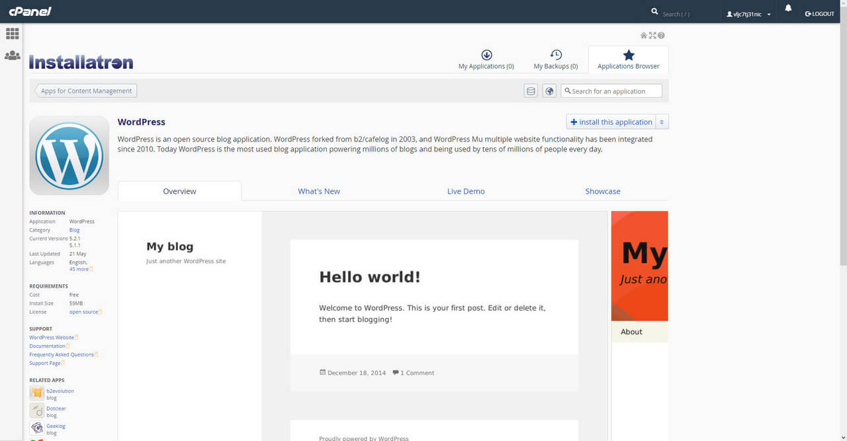Open the Showcase tab
847x441 pixels.
[x=603, y=191]
